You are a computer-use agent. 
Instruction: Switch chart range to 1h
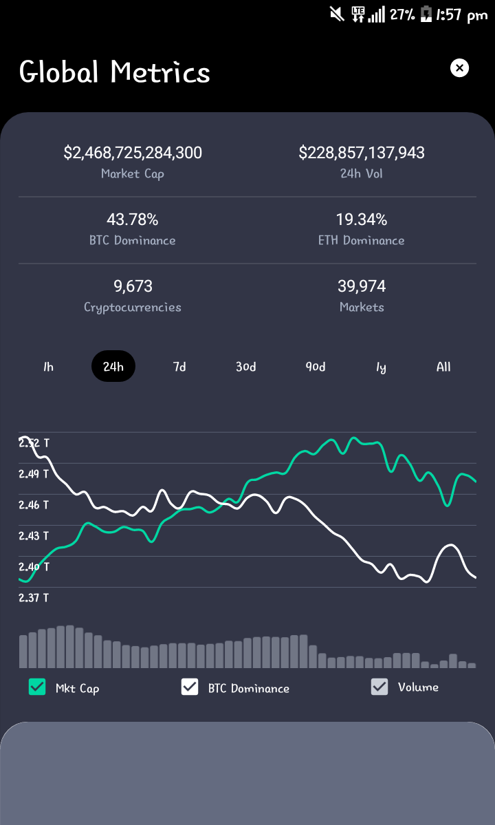point(48,366)
